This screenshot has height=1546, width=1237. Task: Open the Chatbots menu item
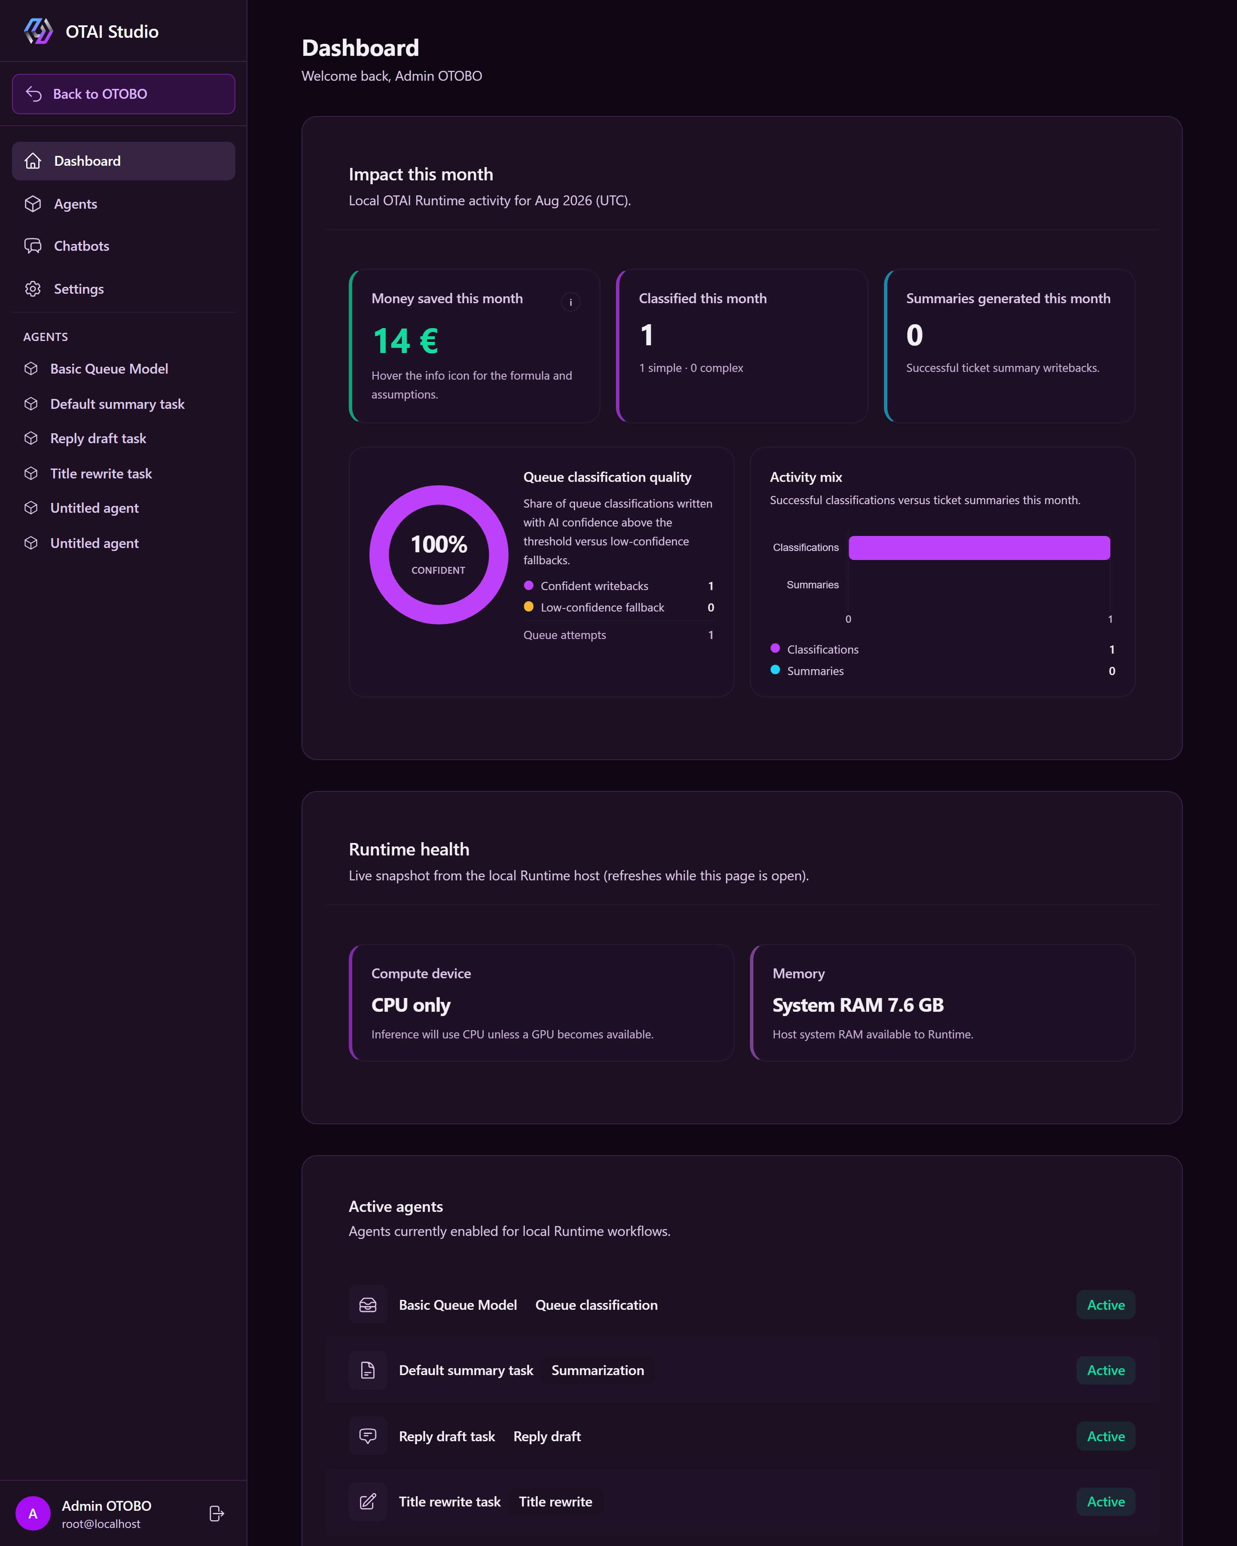(x=123, y=246)
